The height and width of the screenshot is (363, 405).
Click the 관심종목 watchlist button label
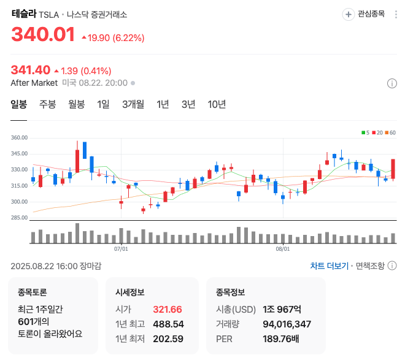pos(371,14)
